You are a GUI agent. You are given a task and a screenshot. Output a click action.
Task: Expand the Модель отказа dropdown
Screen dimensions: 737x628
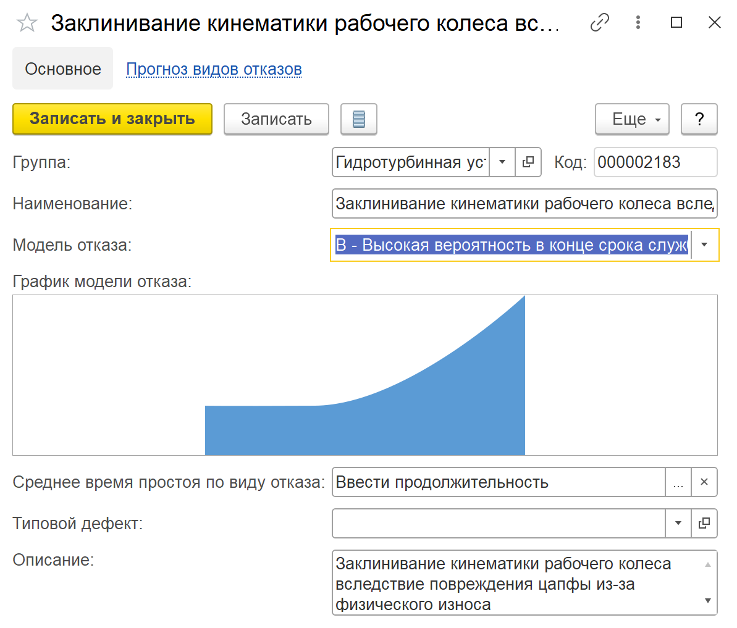(705, 245)
